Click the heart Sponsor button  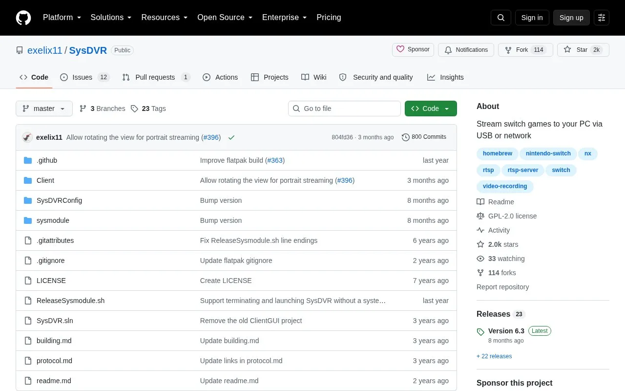point(413,50)
